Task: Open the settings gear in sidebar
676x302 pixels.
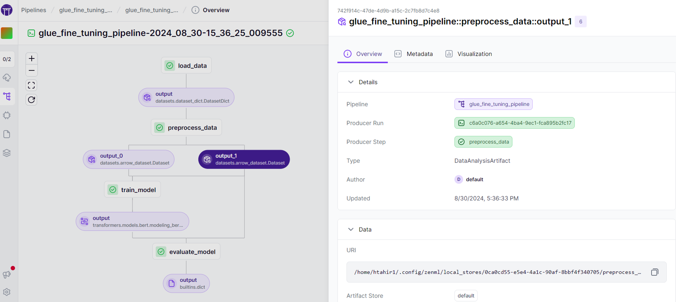Action: (7, 292)
